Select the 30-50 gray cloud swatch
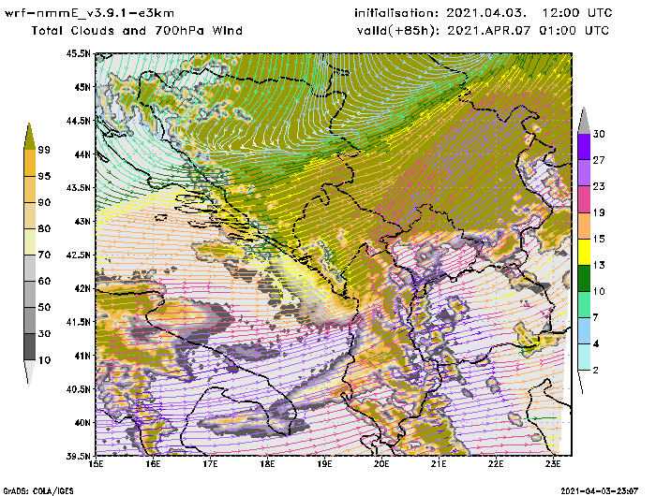The image size is (656, 496). coord(30,320)
